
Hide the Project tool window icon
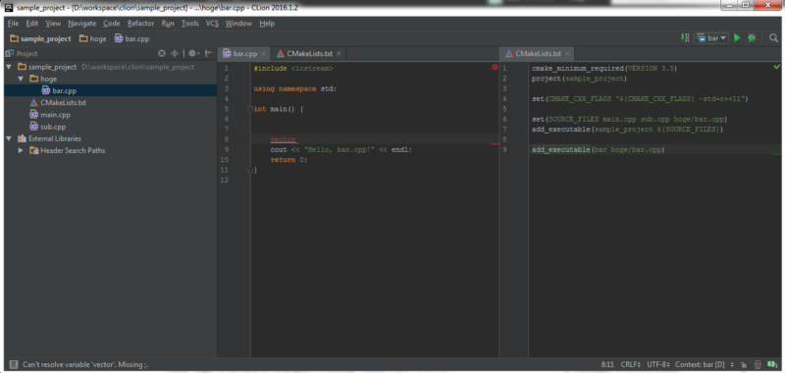(209, 54)
